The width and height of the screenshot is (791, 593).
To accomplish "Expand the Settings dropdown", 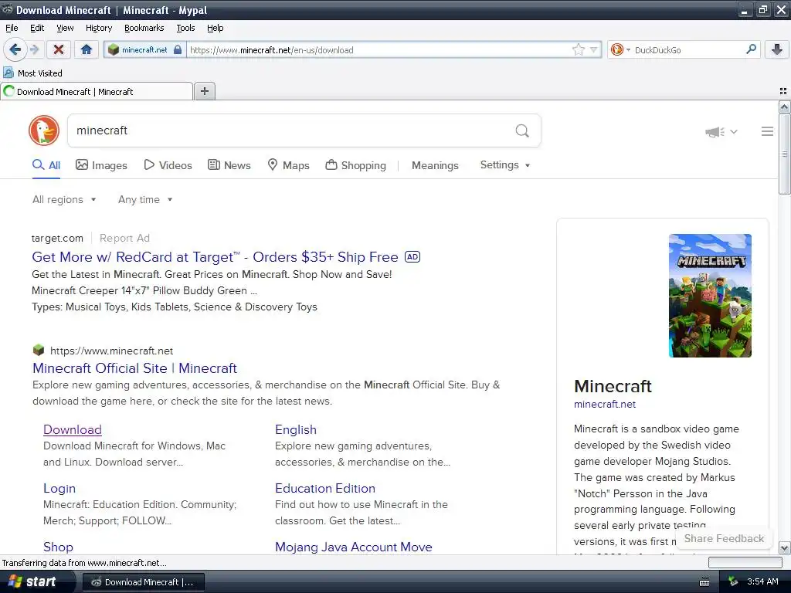I will click(505, 165).
